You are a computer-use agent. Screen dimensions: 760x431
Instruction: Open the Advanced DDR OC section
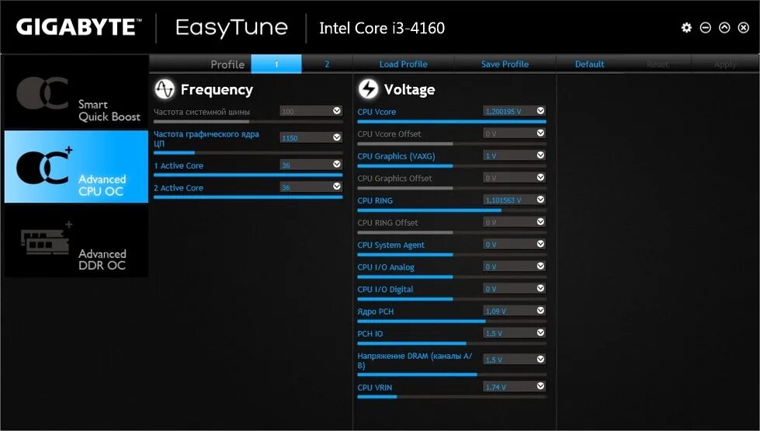pyautogui.click(x=76, y=241)
